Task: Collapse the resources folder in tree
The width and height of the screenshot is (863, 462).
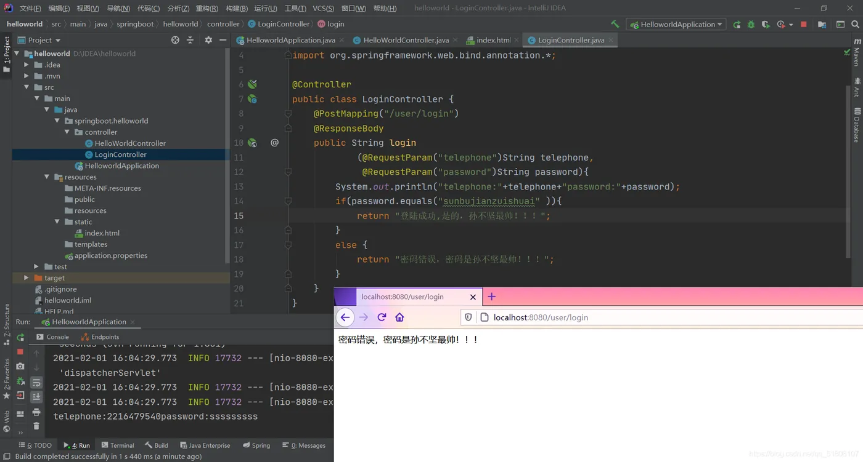Action: click(47, 177)
